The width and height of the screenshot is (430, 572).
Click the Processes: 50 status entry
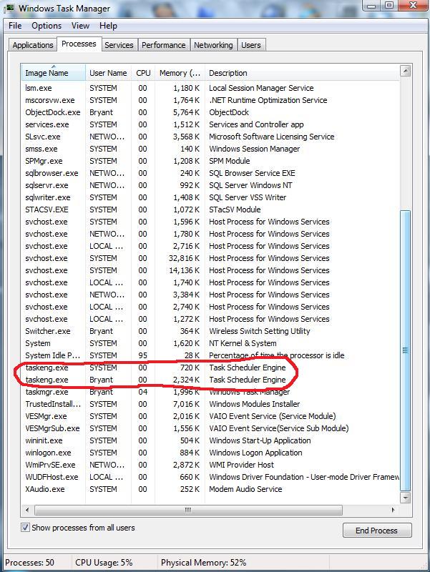point(30,563)
